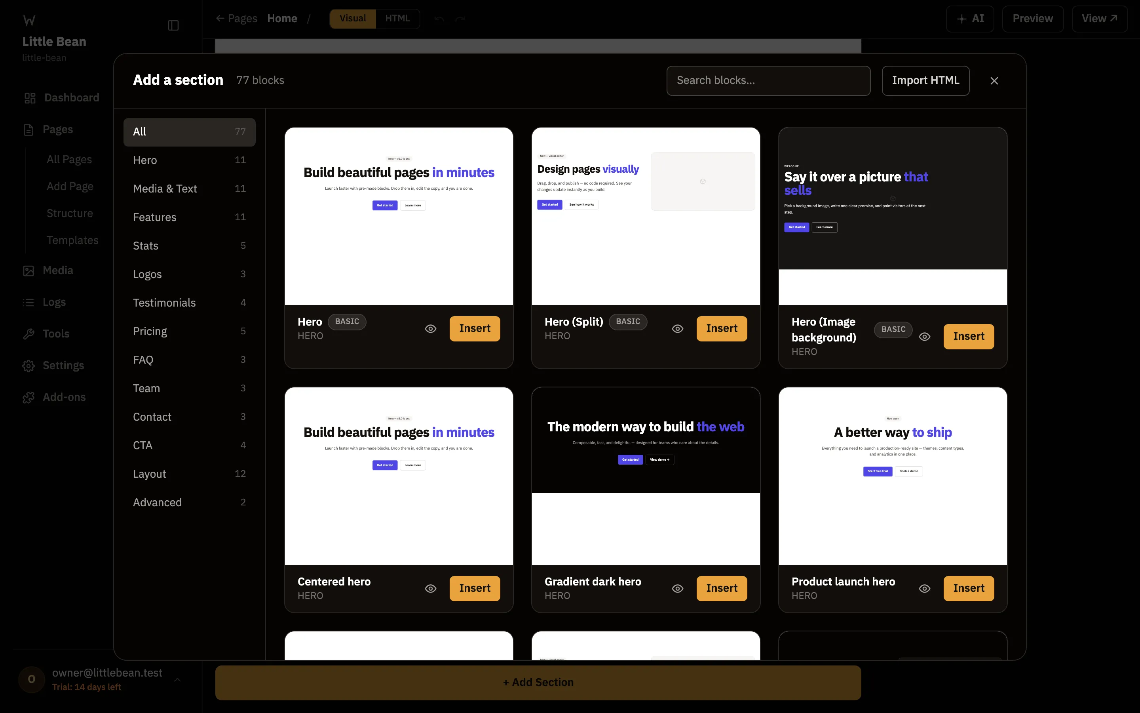
Task: Go back to Pages link
Action: click(x=236, y=19)
